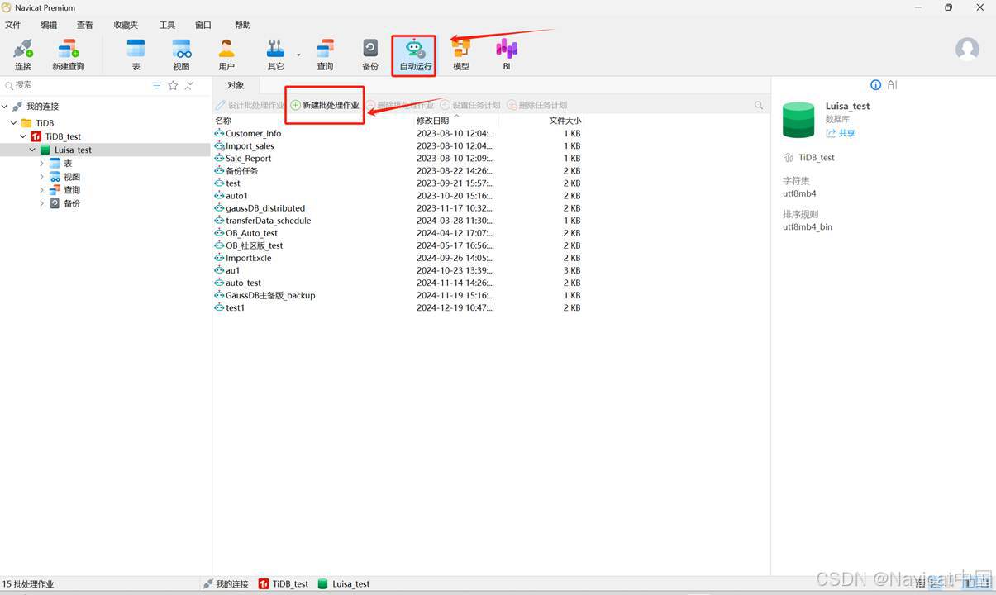
Task: Select the 视图 (View) toolbar icon
Action: 182,55
